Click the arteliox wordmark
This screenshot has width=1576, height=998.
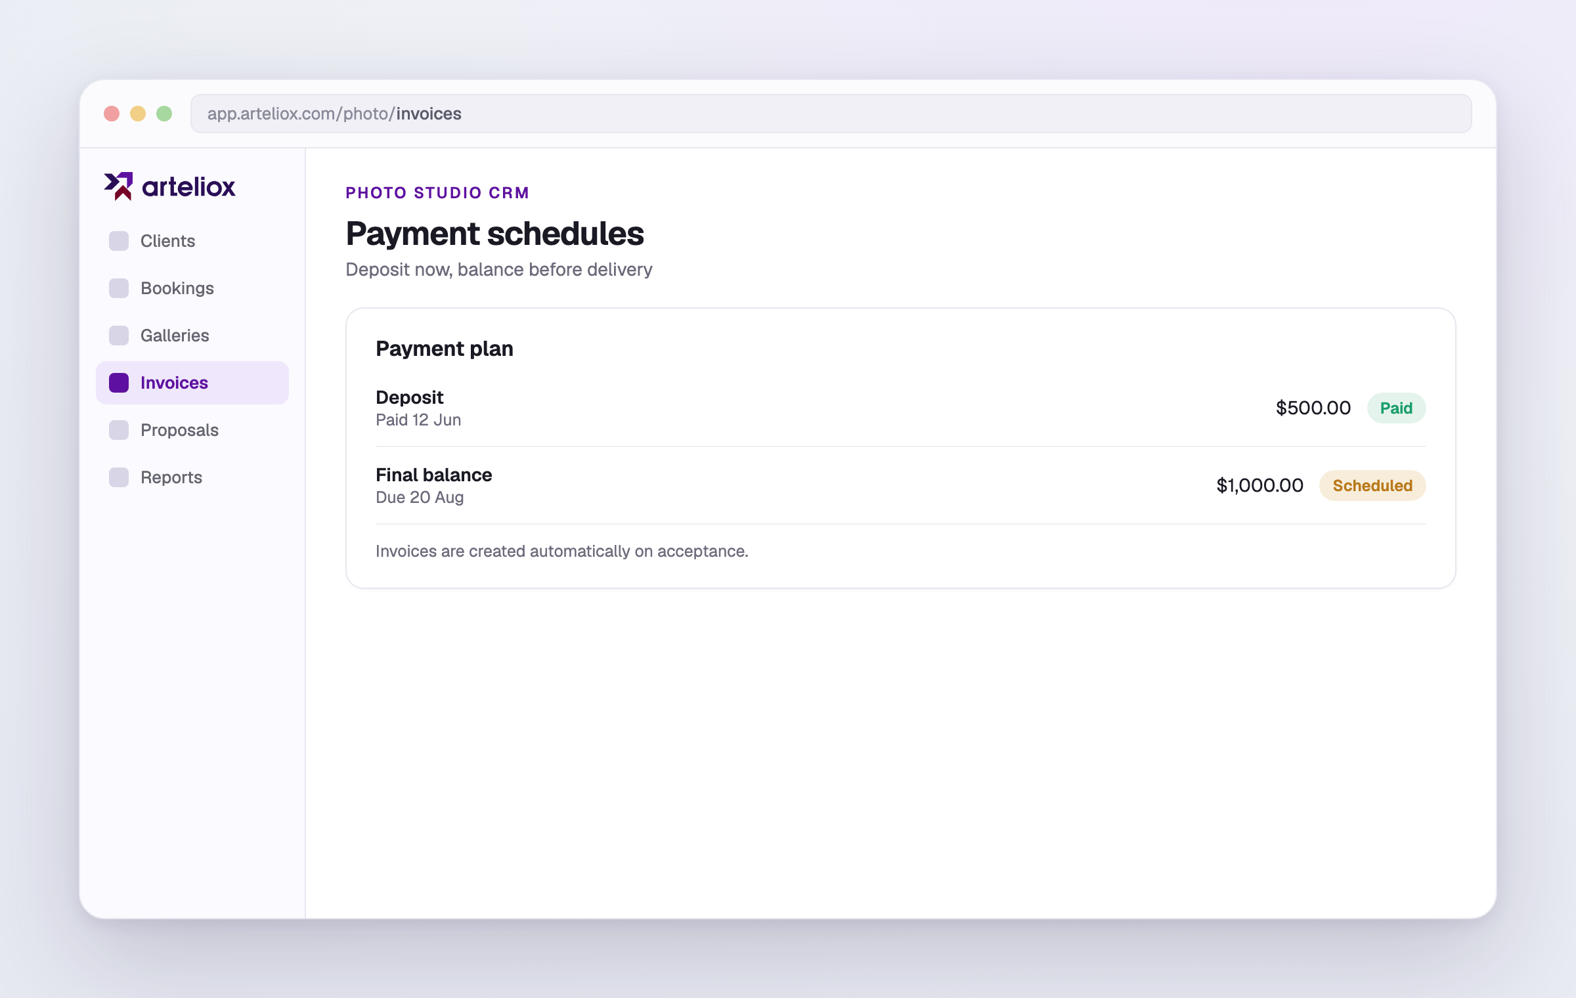[188, 187]
